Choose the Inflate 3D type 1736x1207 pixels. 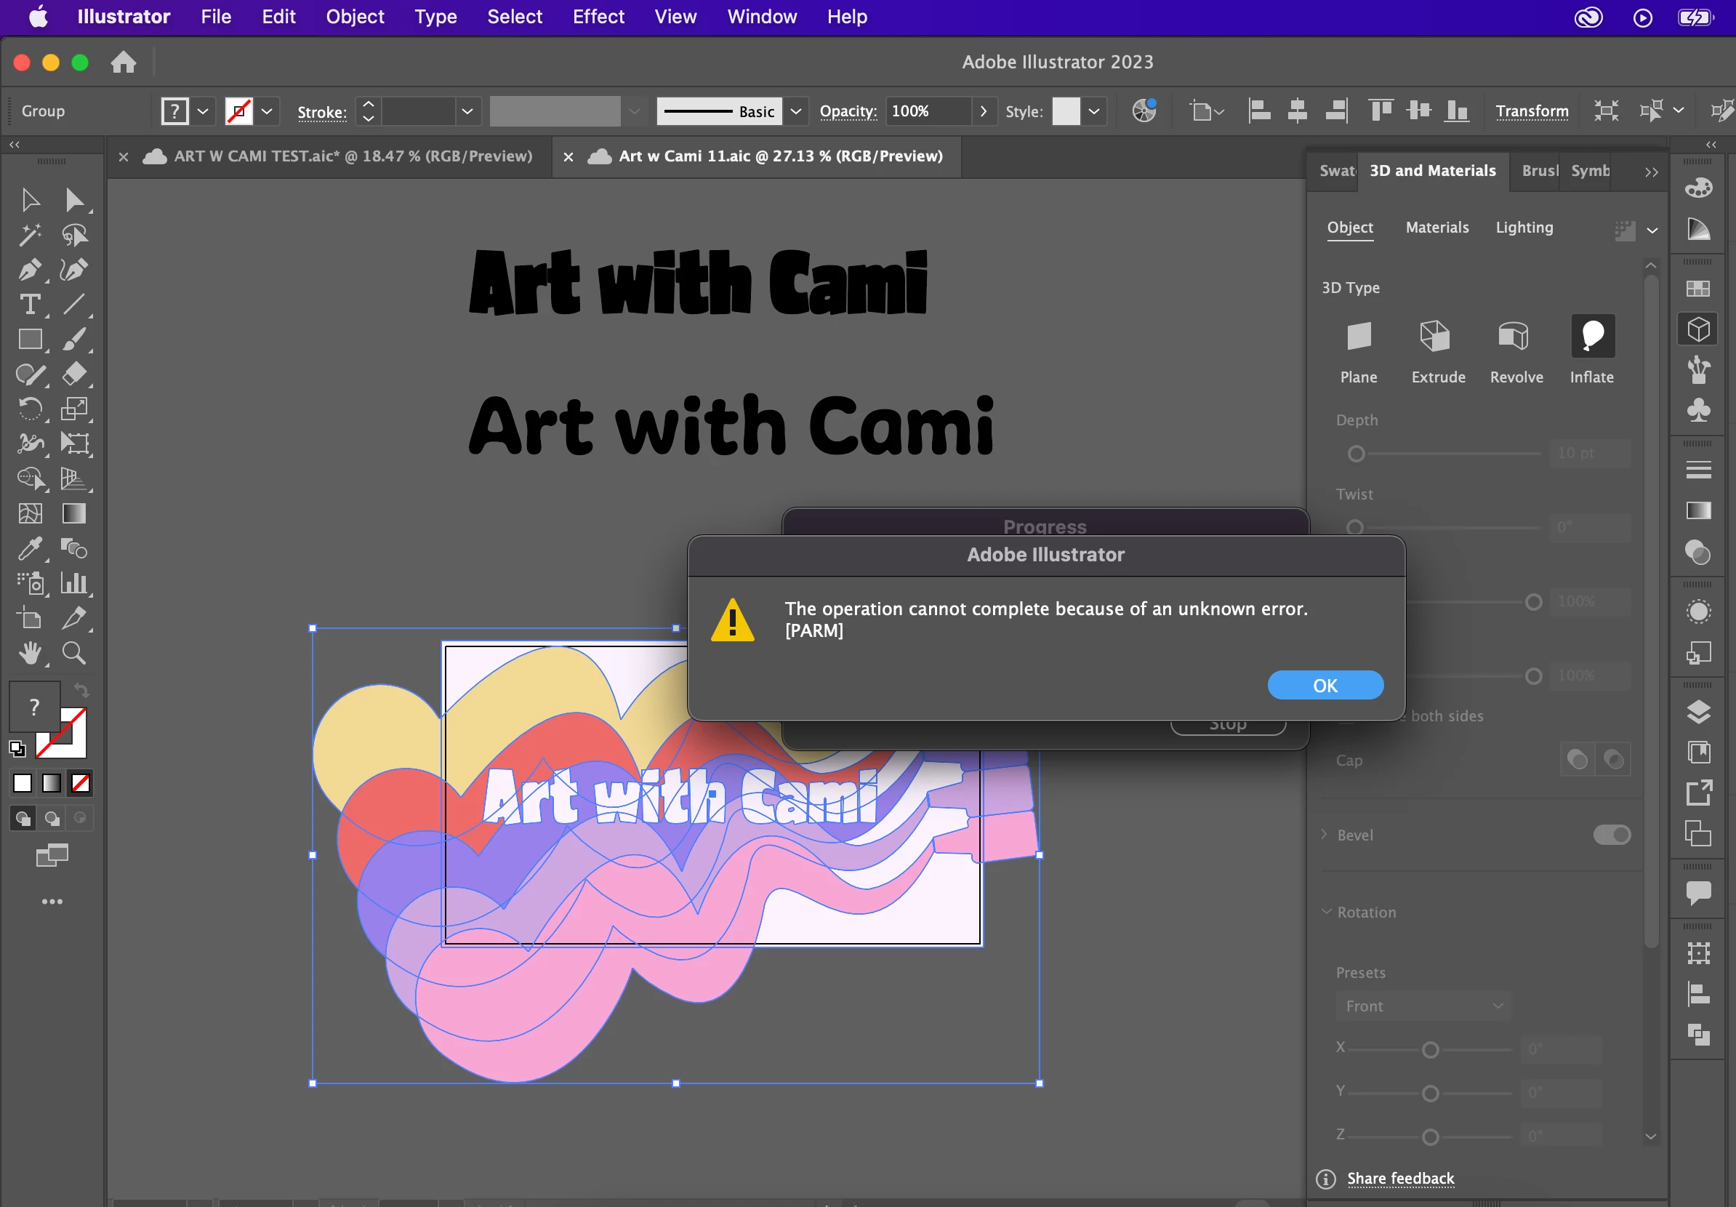1592,337
